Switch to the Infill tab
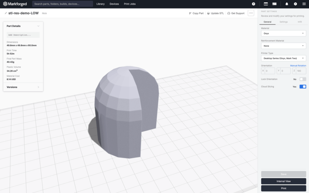Viewport: 309px width, 193px height. click(x=300, y=22)
